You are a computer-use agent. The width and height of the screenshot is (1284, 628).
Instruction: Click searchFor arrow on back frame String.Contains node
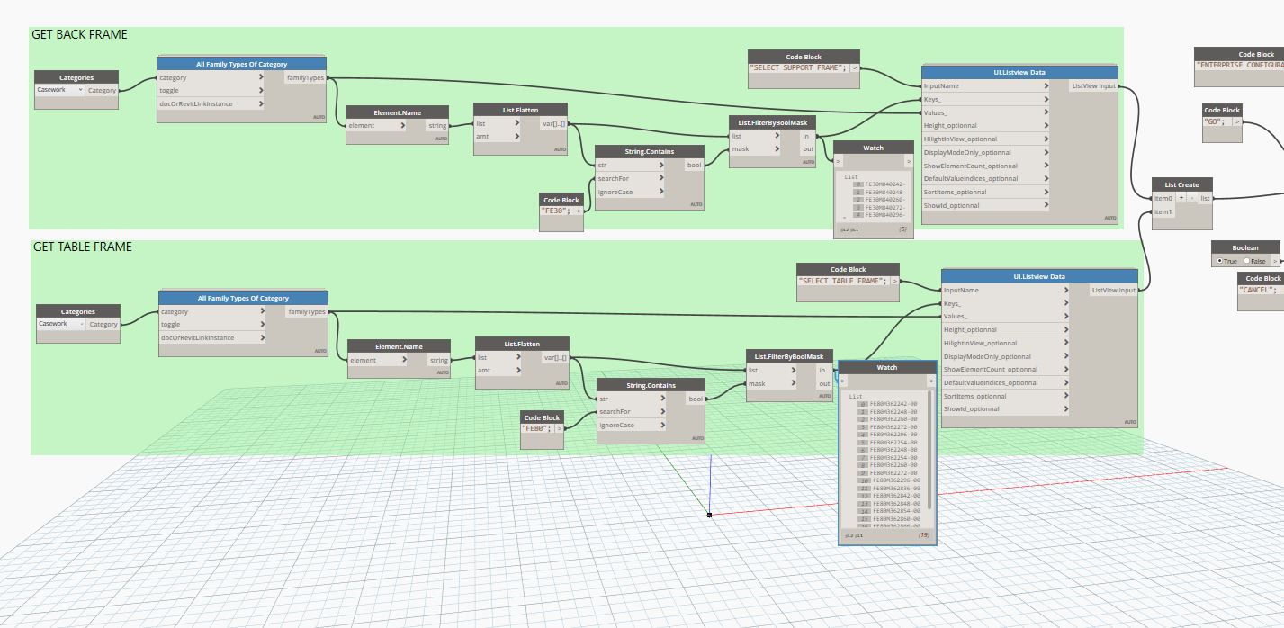pyautogui.click(x=661, y=178)
